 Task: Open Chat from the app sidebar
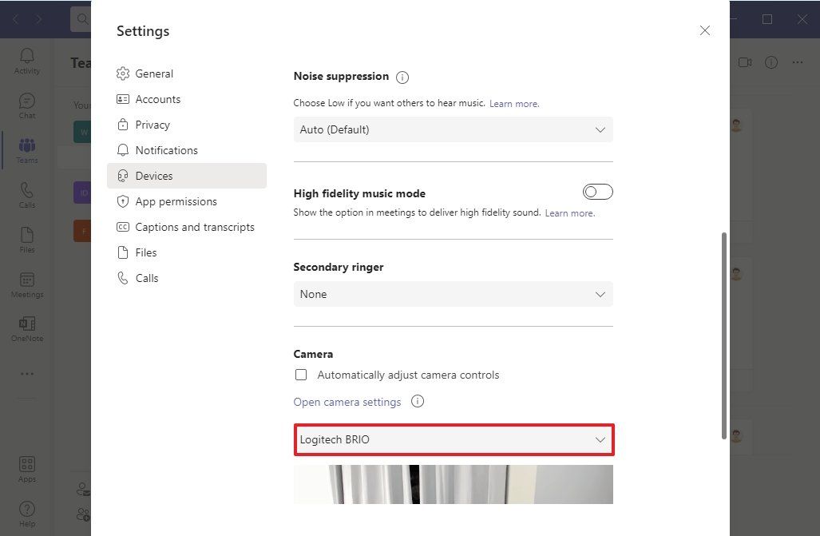[x=27, y=105]
